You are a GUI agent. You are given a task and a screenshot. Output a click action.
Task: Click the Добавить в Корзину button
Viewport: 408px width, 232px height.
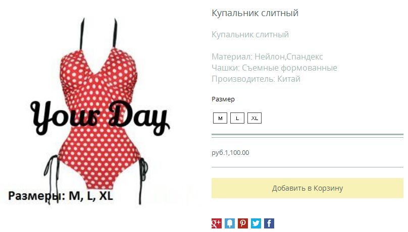pyautogui.click(x=308, y=188)
